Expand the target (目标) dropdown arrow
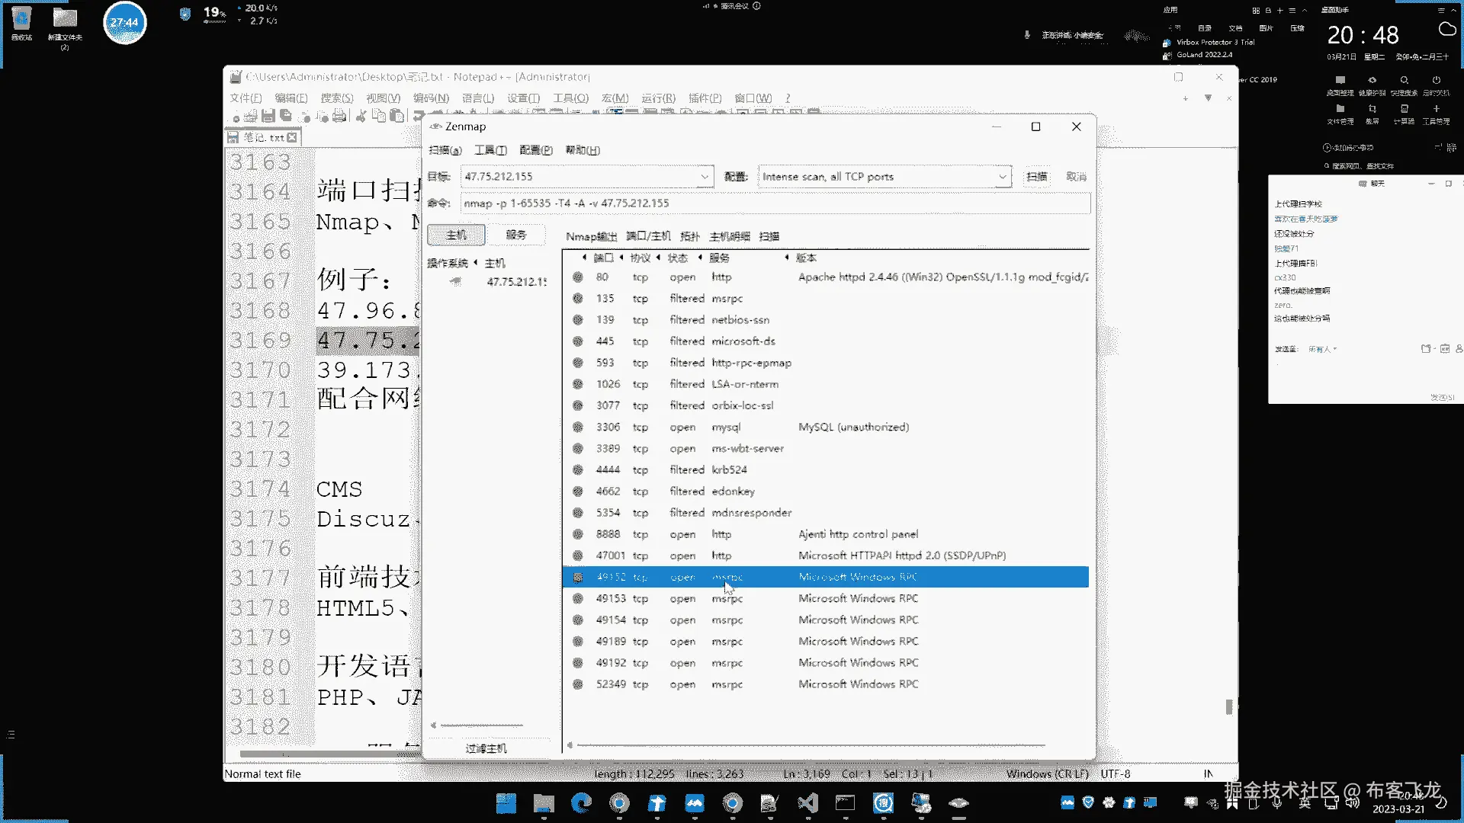1464x823 pixels. tap(705, 177)
